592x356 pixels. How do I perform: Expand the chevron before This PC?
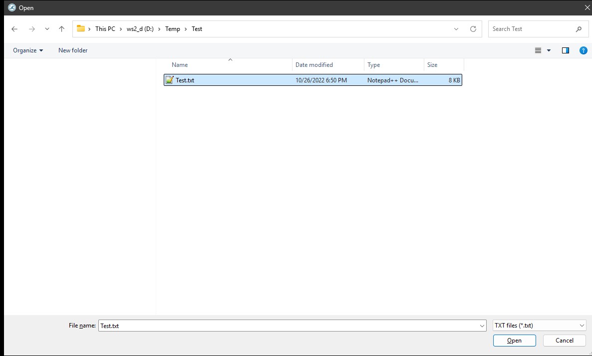coord(89,29)
